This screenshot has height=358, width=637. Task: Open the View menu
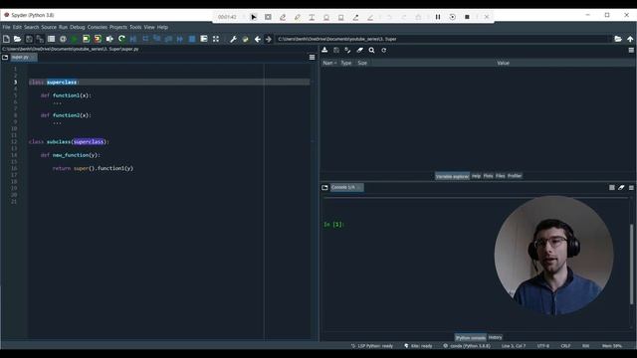point(149,27)
